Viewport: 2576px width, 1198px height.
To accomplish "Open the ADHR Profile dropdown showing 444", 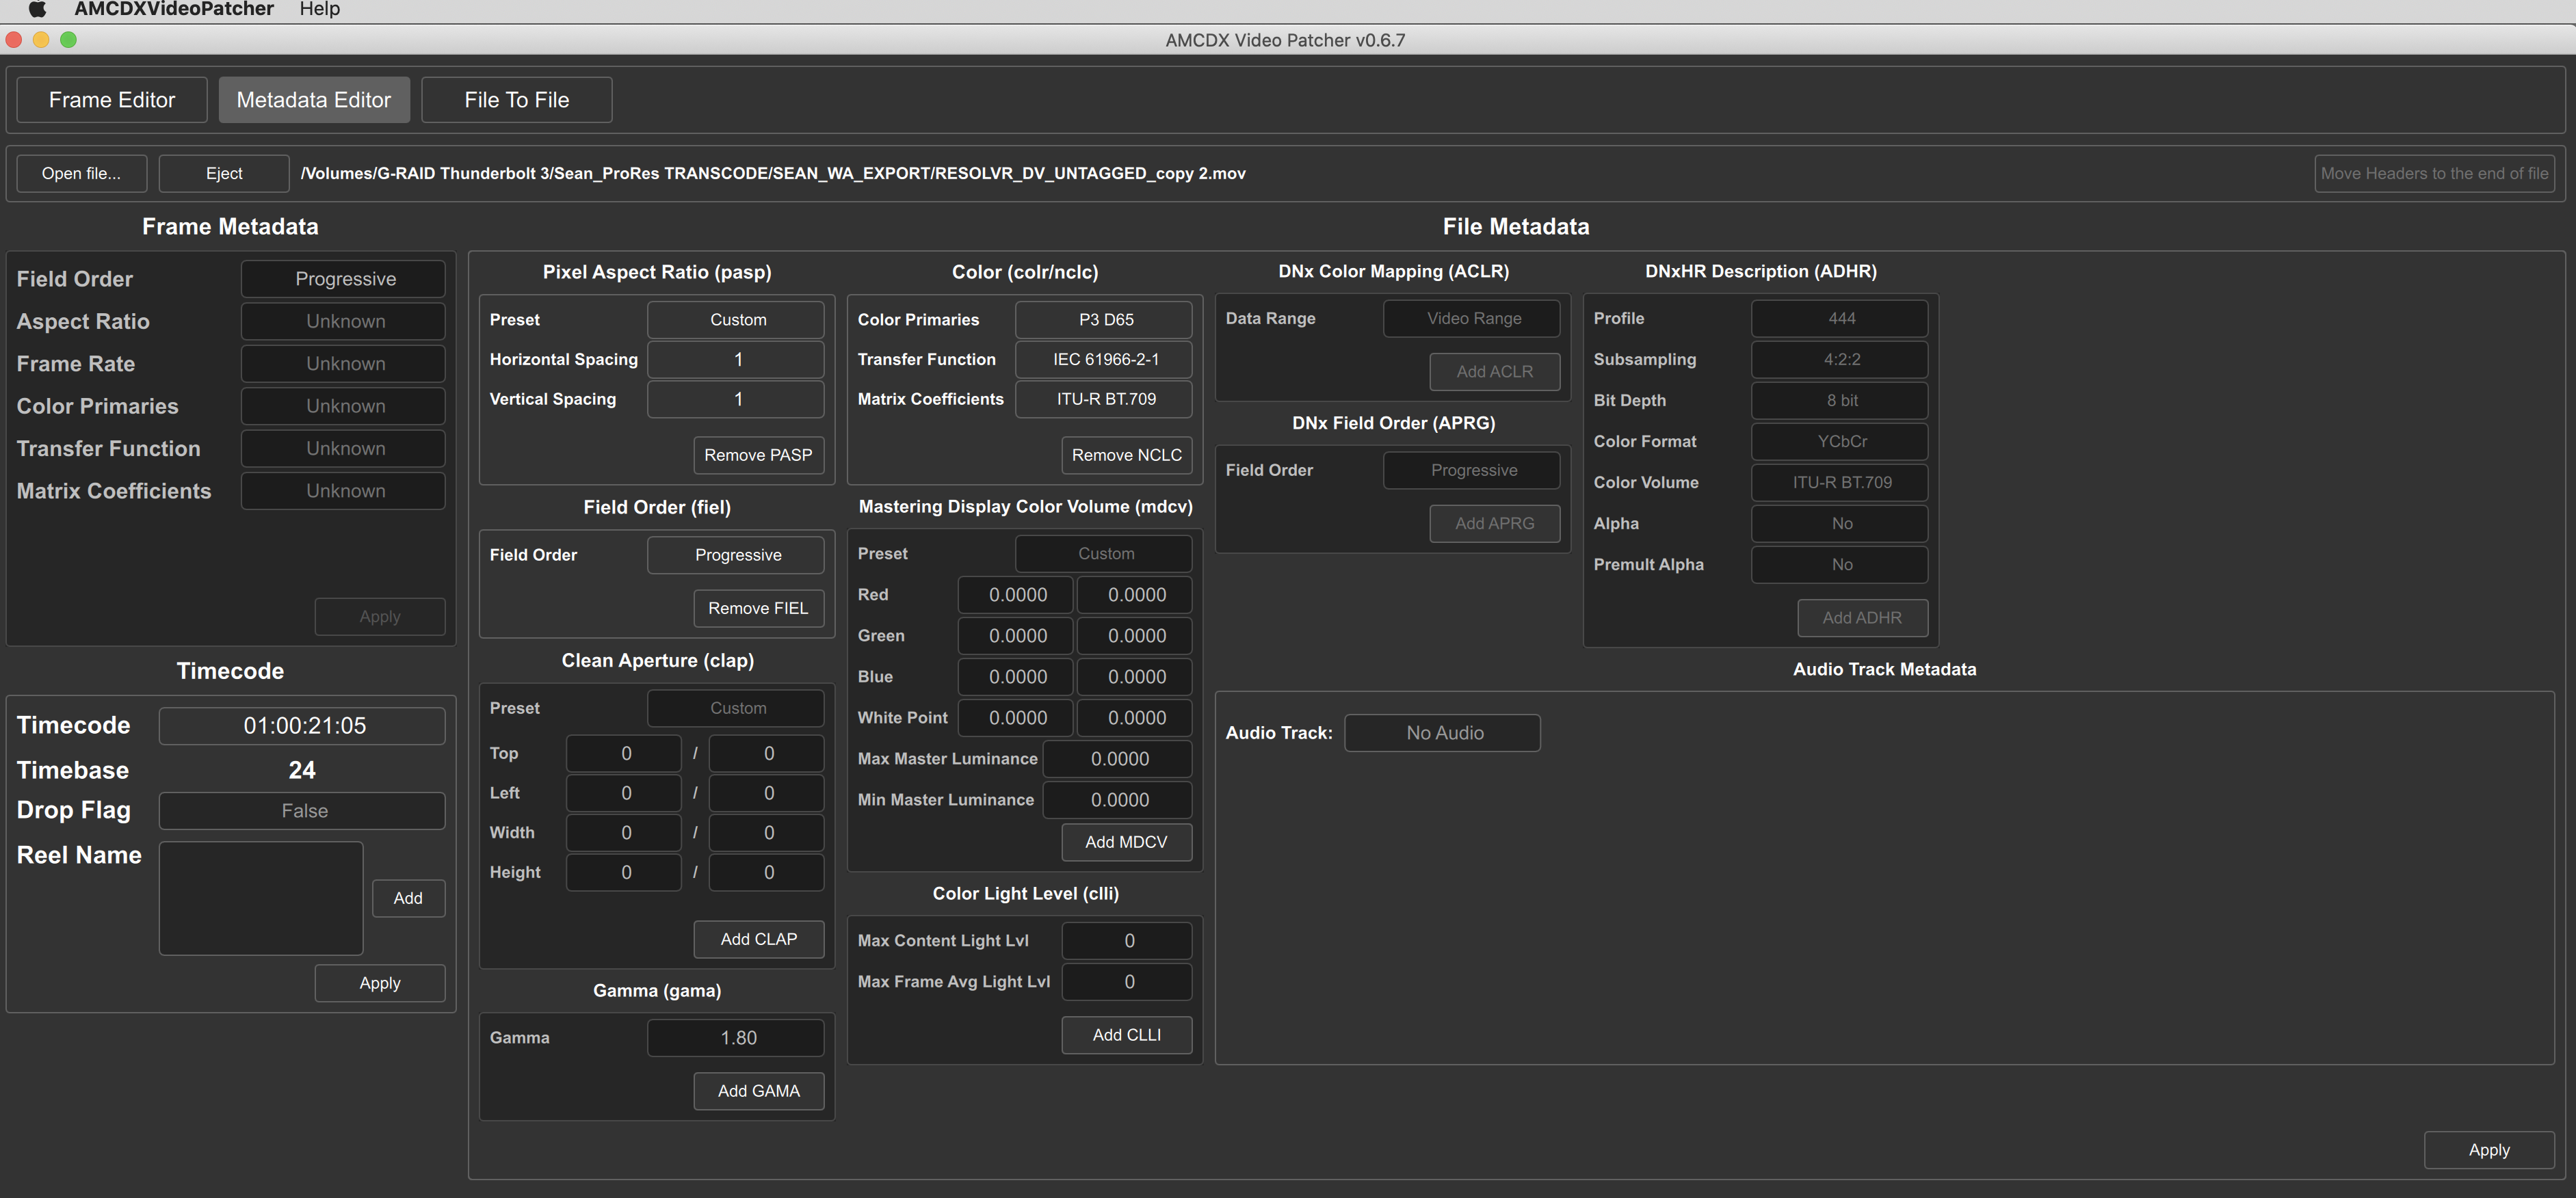I will click(1840, 319).
